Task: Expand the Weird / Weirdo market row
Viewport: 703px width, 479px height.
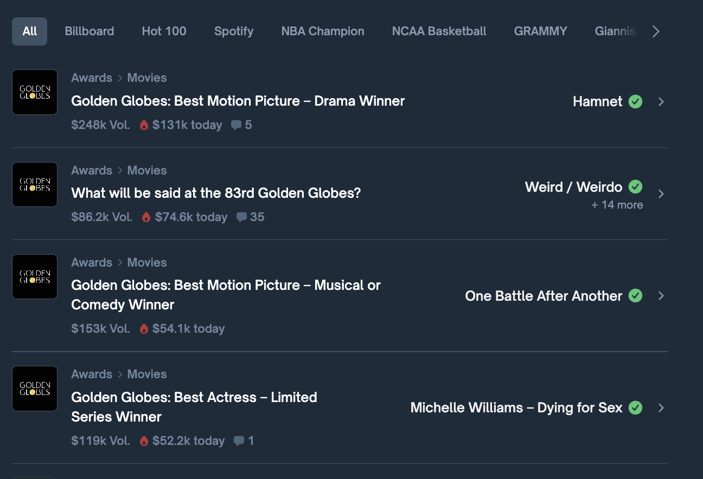Action: (661, 193)
